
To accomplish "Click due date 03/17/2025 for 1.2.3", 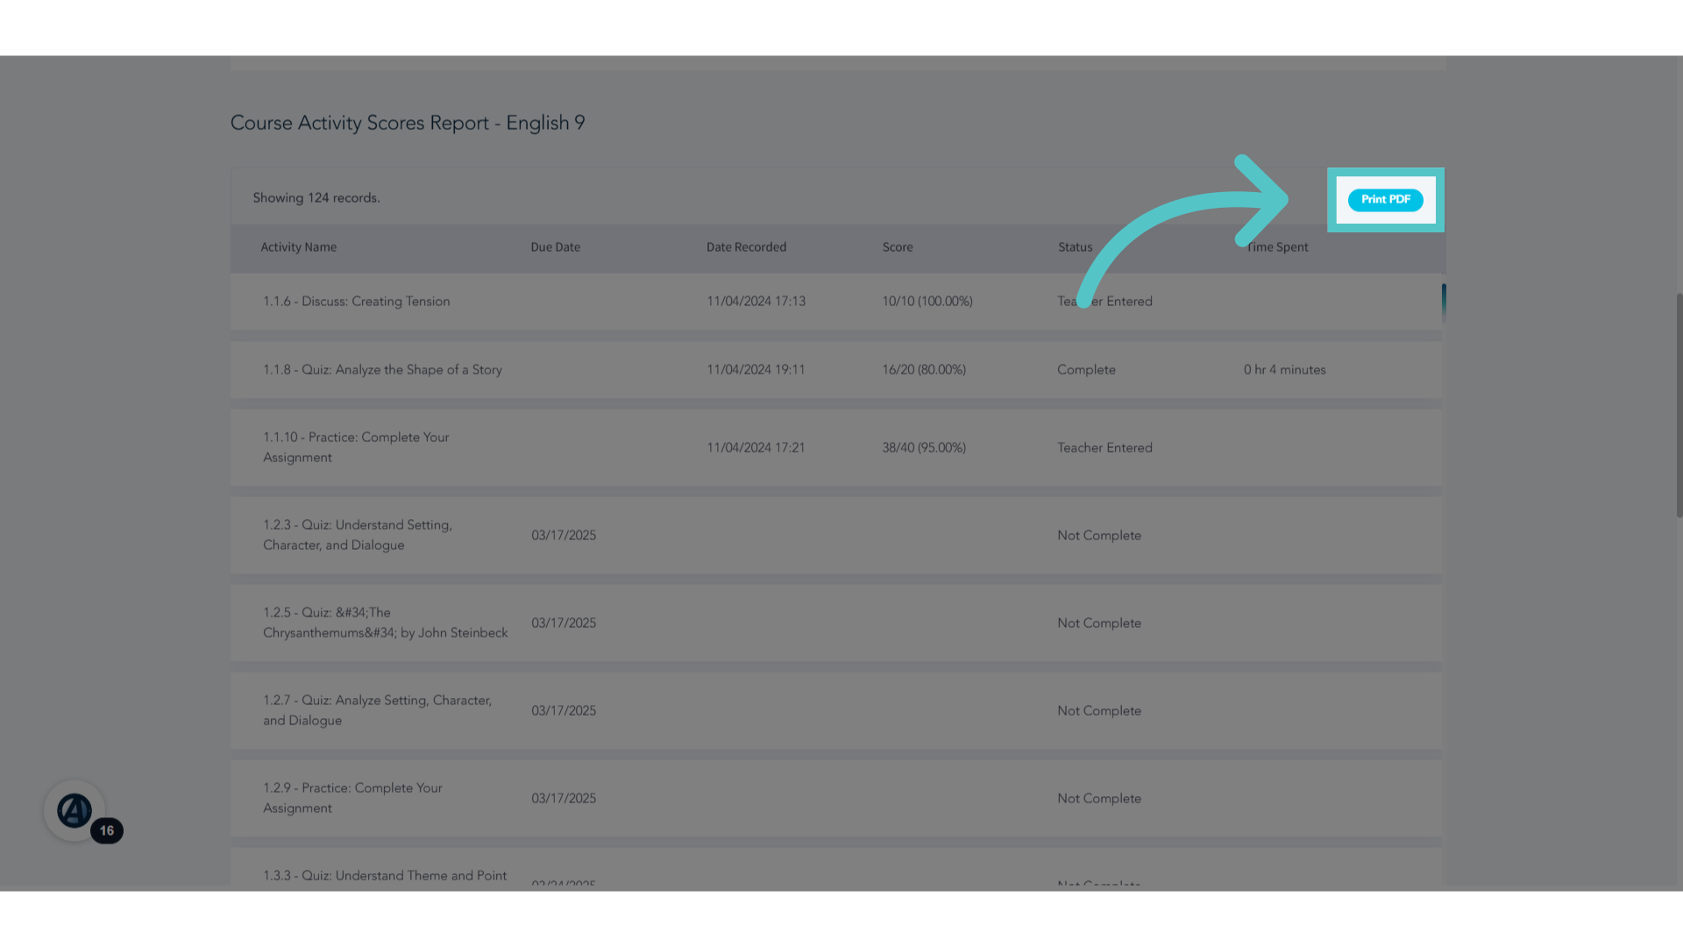I will coord(564,535).
